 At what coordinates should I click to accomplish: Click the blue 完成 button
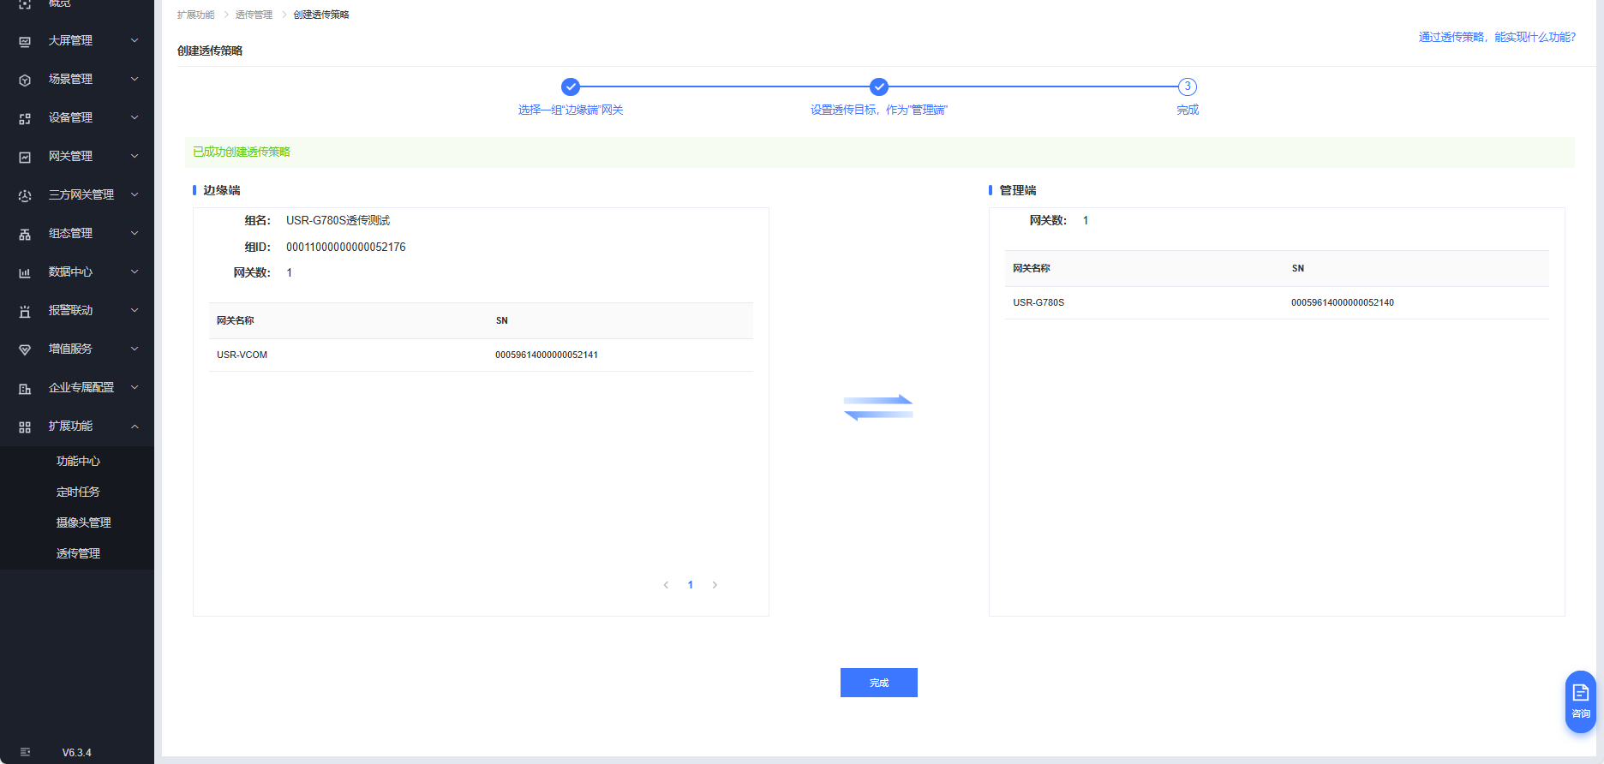pos(878,683)
